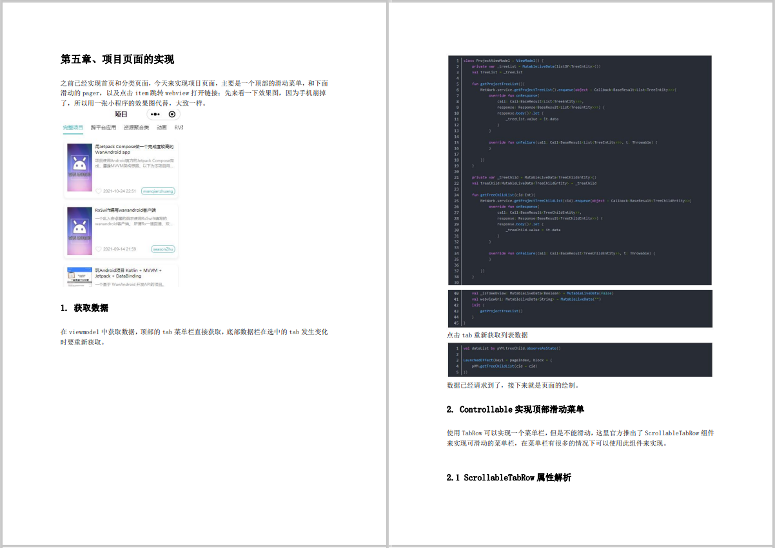Switch to the 跨平台应用 tab
775x548 pixels.
click(x=103, y=128)
